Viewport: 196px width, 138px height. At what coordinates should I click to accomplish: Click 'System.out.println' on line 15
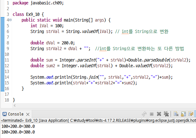51,83
